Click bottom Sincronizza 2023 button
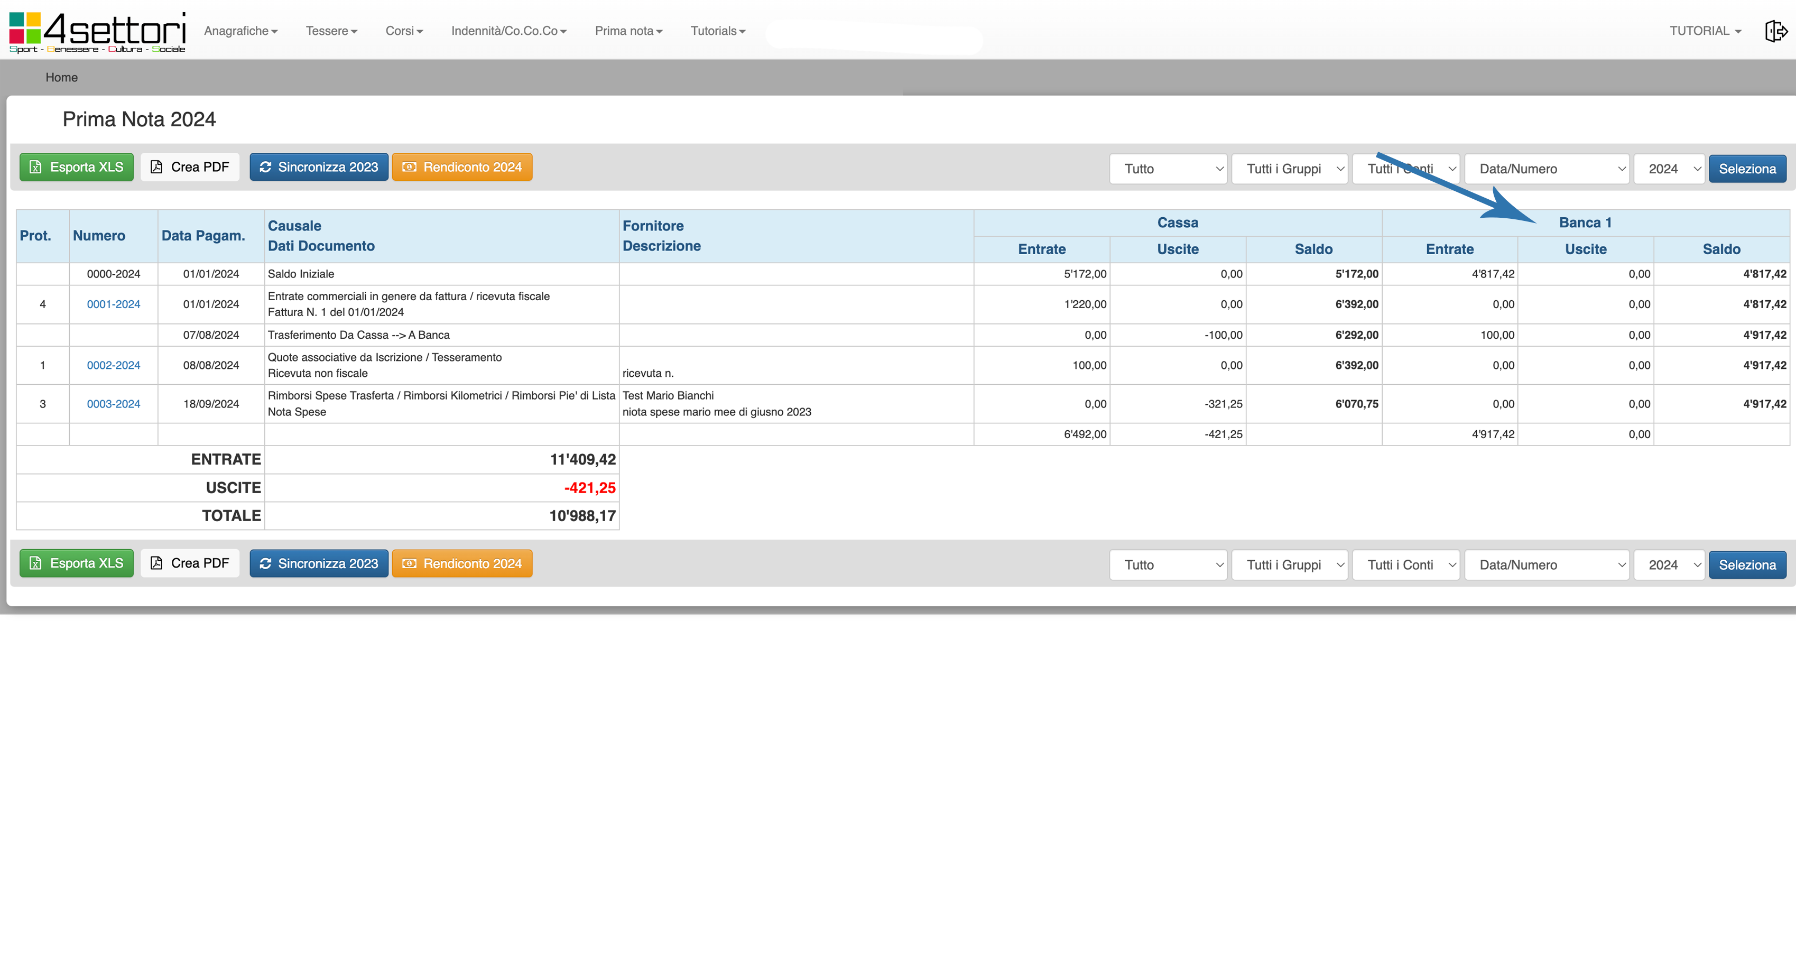Image resolution: width=1796 pixels, height=964 pixels. [x=319, y=563]
